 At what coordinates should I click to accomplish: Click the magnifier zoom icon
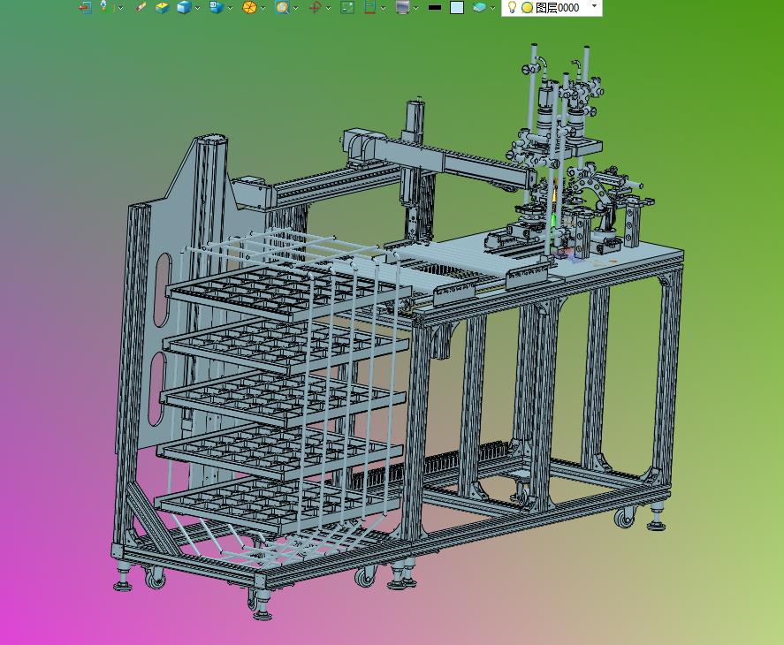[283, 7]
